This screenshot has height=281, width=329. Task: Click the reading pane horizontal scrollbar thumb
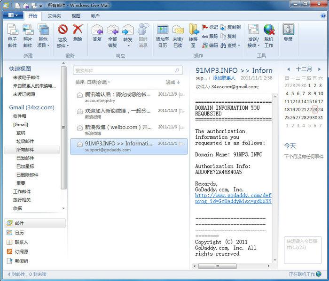(217, 266)
